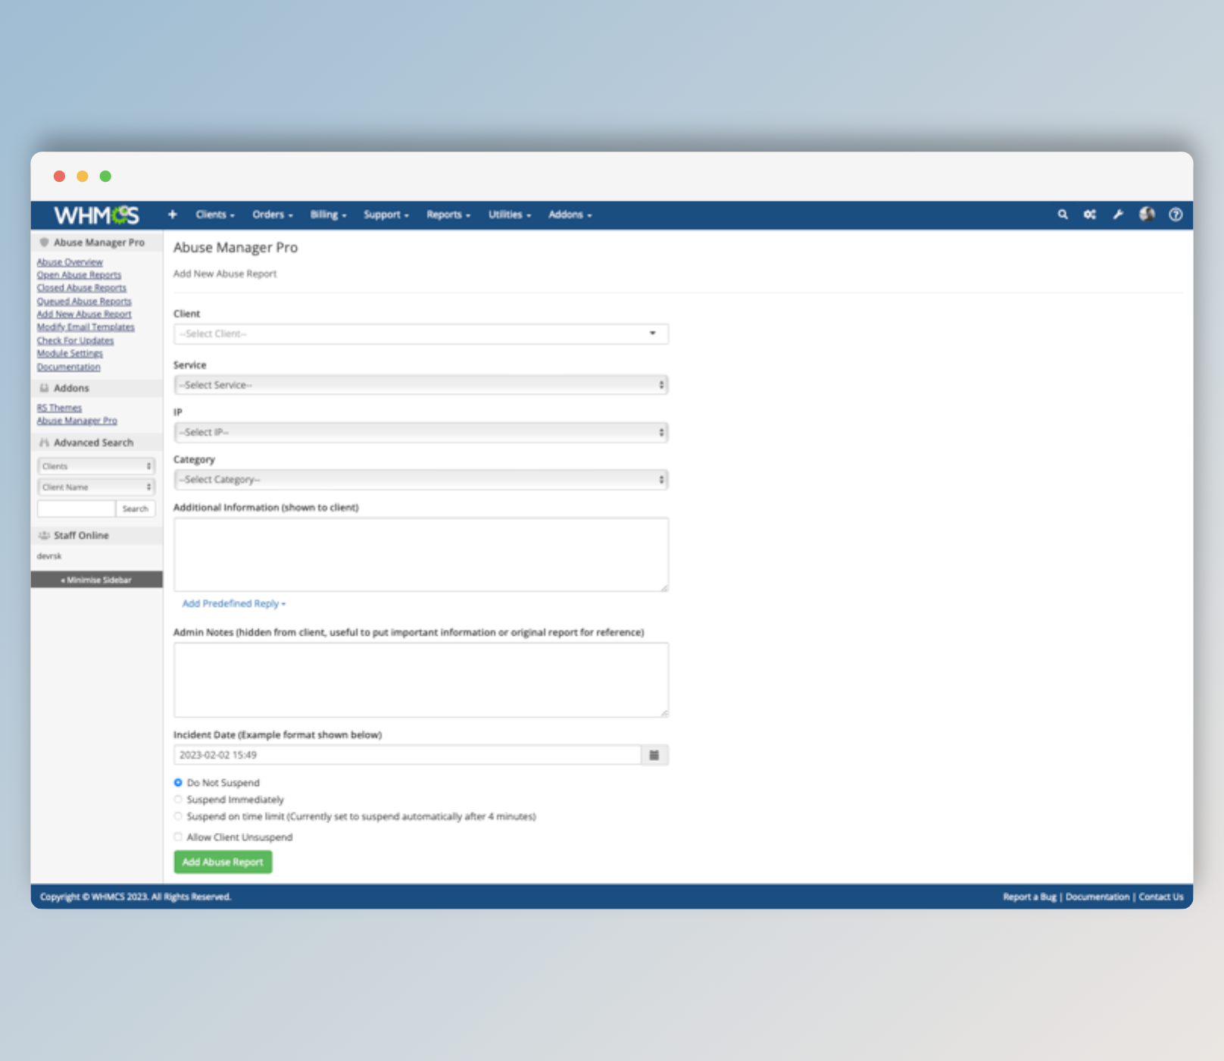Open the Select Service dropdown
Screen dimensions: 1224x1061
point(421,385)
